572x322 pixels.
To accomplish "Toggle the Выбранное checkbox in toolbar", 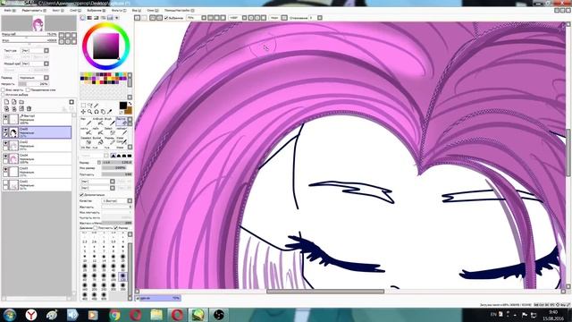I will tap(166, 18).
